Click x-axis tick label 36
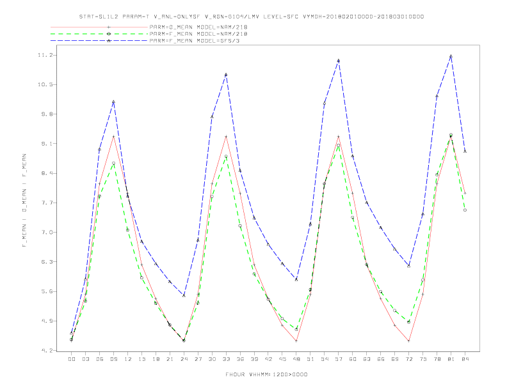This screenshot has width=507, height=391. coord(240,359)
